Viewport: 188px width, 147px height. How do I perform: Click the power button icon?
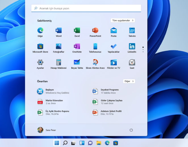pos(131,130)
